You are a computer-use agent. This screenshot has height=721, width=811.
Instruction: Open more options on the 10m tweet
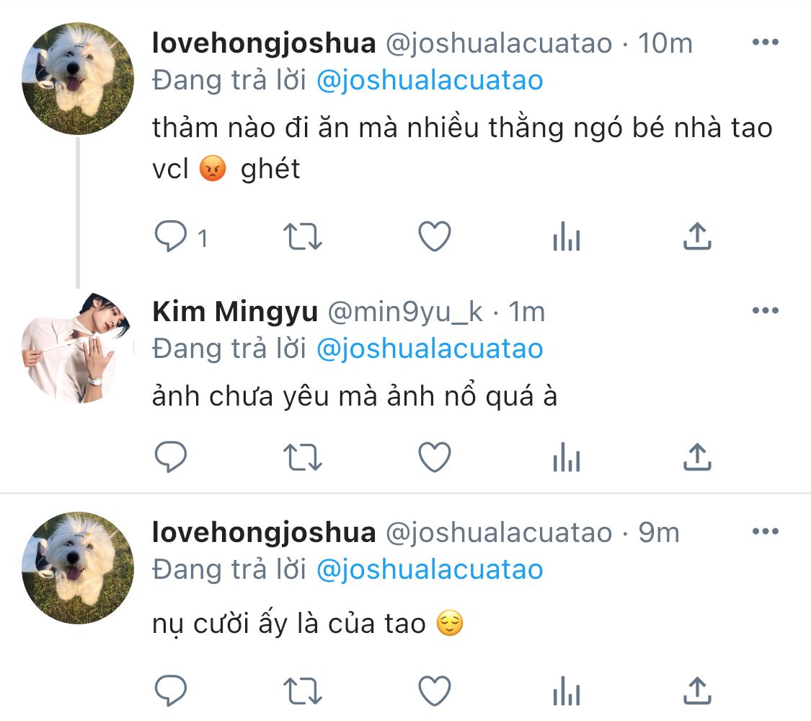[766, 42]
